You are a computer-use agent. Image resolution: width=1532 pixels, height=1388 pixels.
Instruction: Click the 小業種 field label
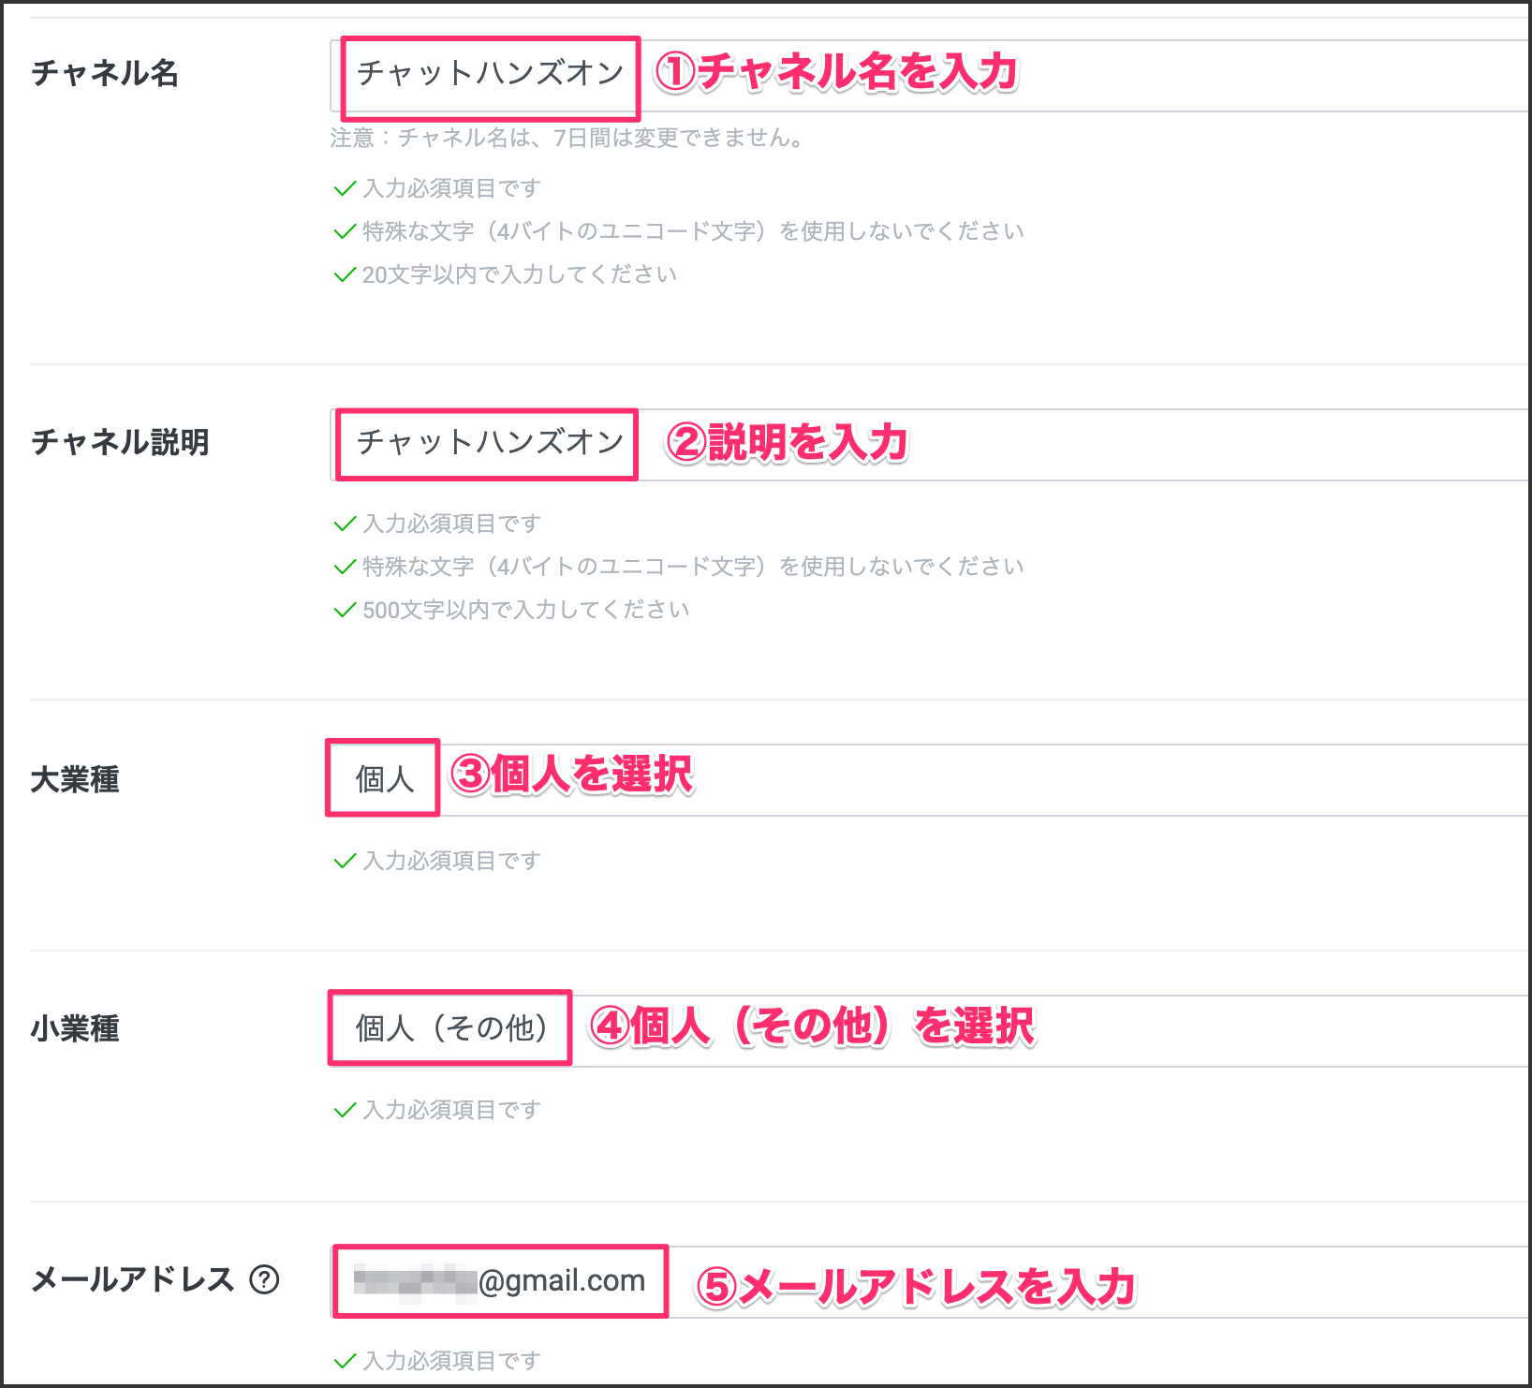pos(75,1028)
